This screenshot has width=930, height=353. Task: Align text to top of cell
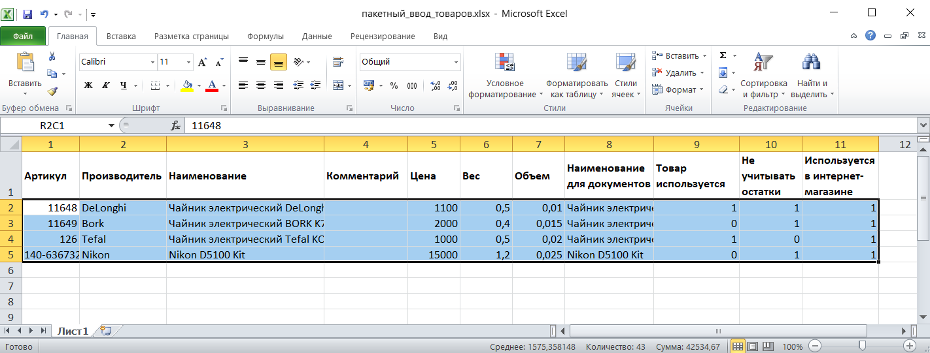tap(243, 62)
